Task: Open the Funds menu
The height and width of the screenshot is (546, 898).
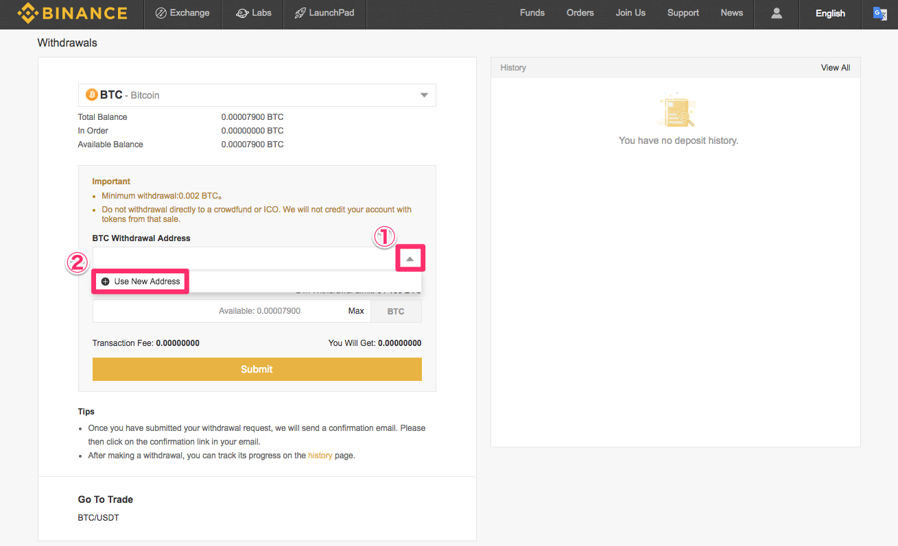Action: [532, 13]
